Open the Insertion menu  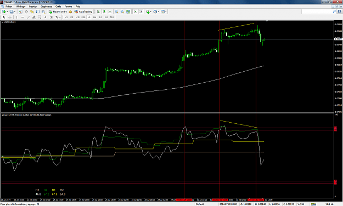(33, 7)
